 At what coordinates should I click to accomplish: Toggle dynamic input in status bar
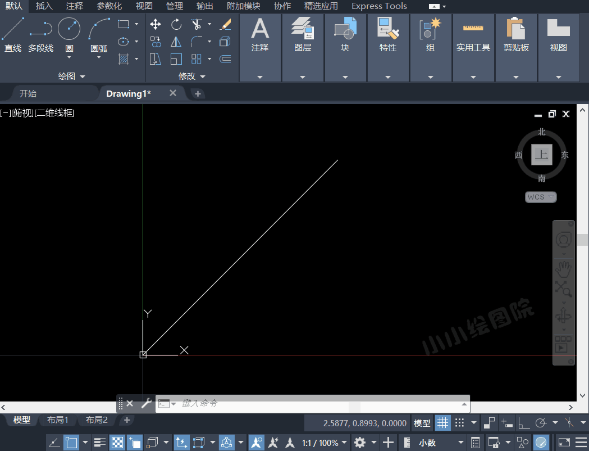coord(506,423)
